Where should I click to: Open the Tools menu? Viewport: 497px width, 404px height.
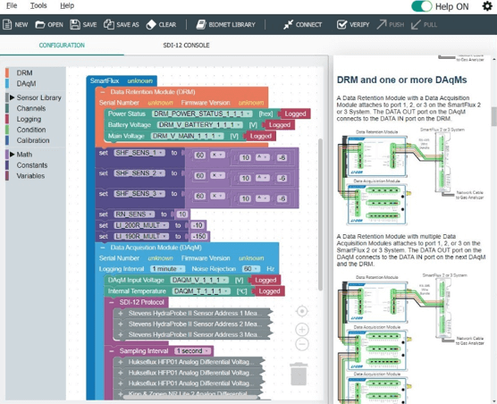click(38, 5)
